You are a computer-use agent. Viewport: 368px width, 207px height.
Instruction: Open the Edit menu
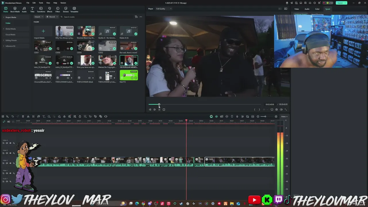(34, 3)
